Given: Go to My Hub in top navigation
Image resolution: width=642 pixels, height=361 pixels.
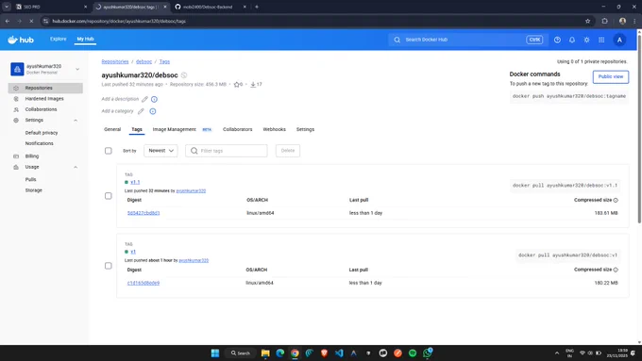Looking at the screenshot, I should [85, 40].
